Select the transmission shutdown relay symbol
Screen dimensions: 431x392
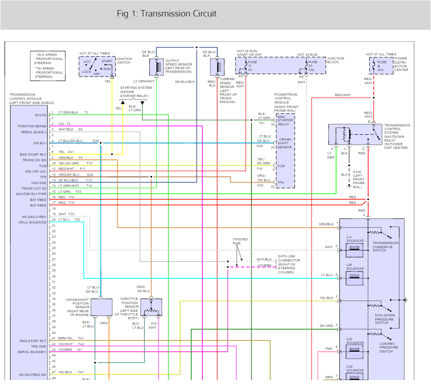point(355,135)
